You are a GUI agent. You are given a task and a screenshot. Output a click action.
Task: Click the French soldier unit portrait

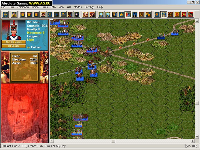pos(14,30)
